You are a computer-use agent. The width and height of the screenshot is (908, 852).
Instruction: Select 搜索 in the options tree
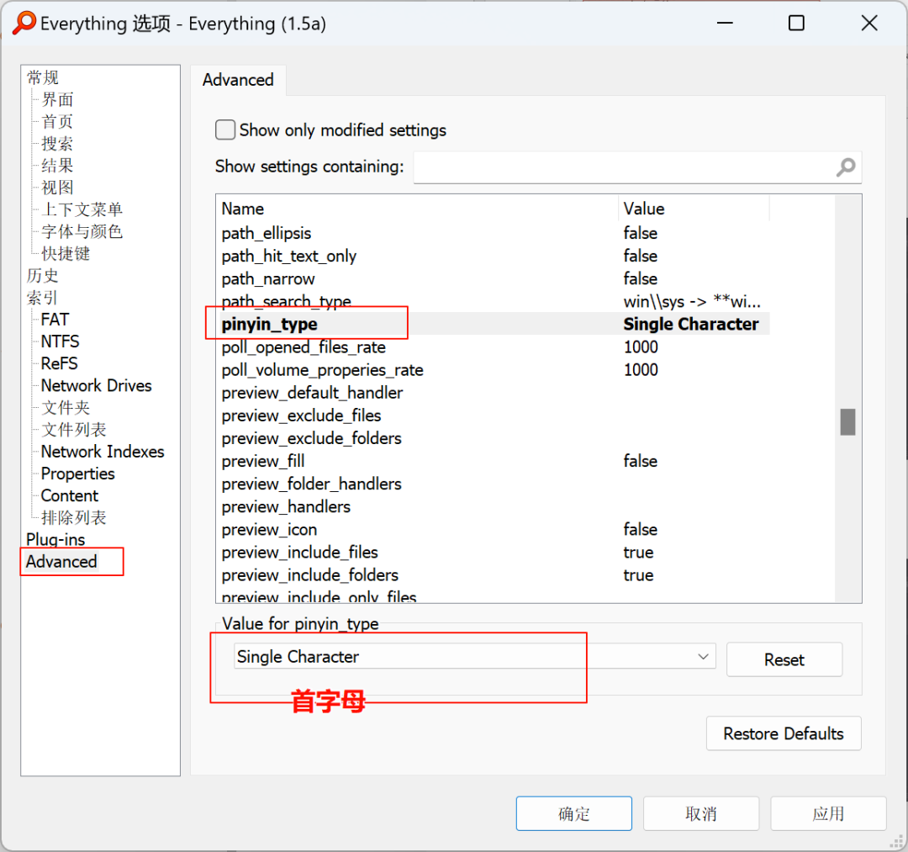pyautogui.click(x=57, y=143)
